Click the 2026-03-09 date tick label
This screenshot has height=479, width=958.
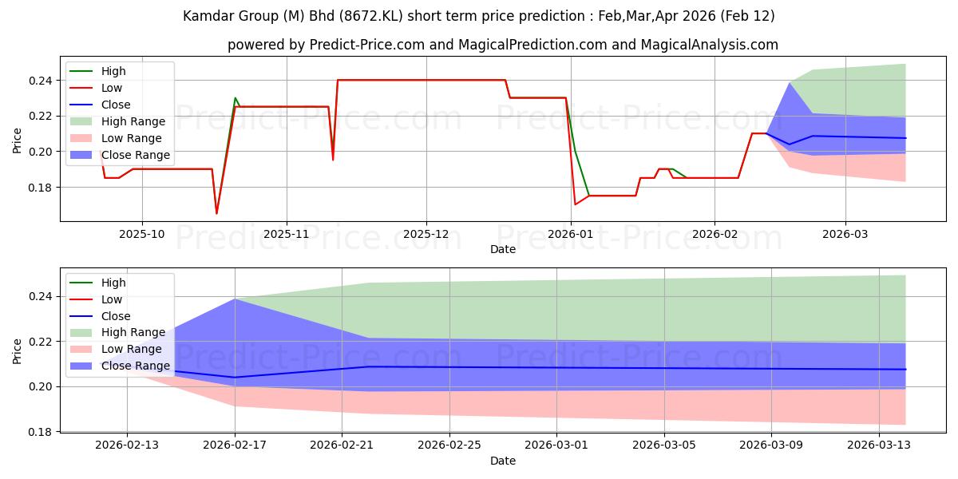click(x=771, y=445)
